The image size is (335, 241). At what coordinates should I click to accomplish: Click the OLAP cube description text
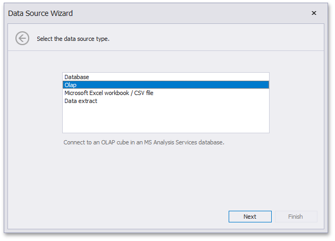pyautogui.click(x=144, y=142)
